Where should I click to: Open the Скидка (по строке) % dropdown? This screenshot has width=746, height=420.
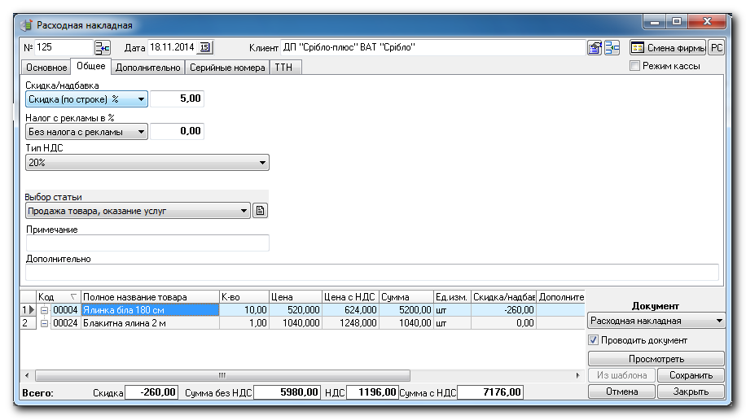pyautogui.click(x=86, y=99)
